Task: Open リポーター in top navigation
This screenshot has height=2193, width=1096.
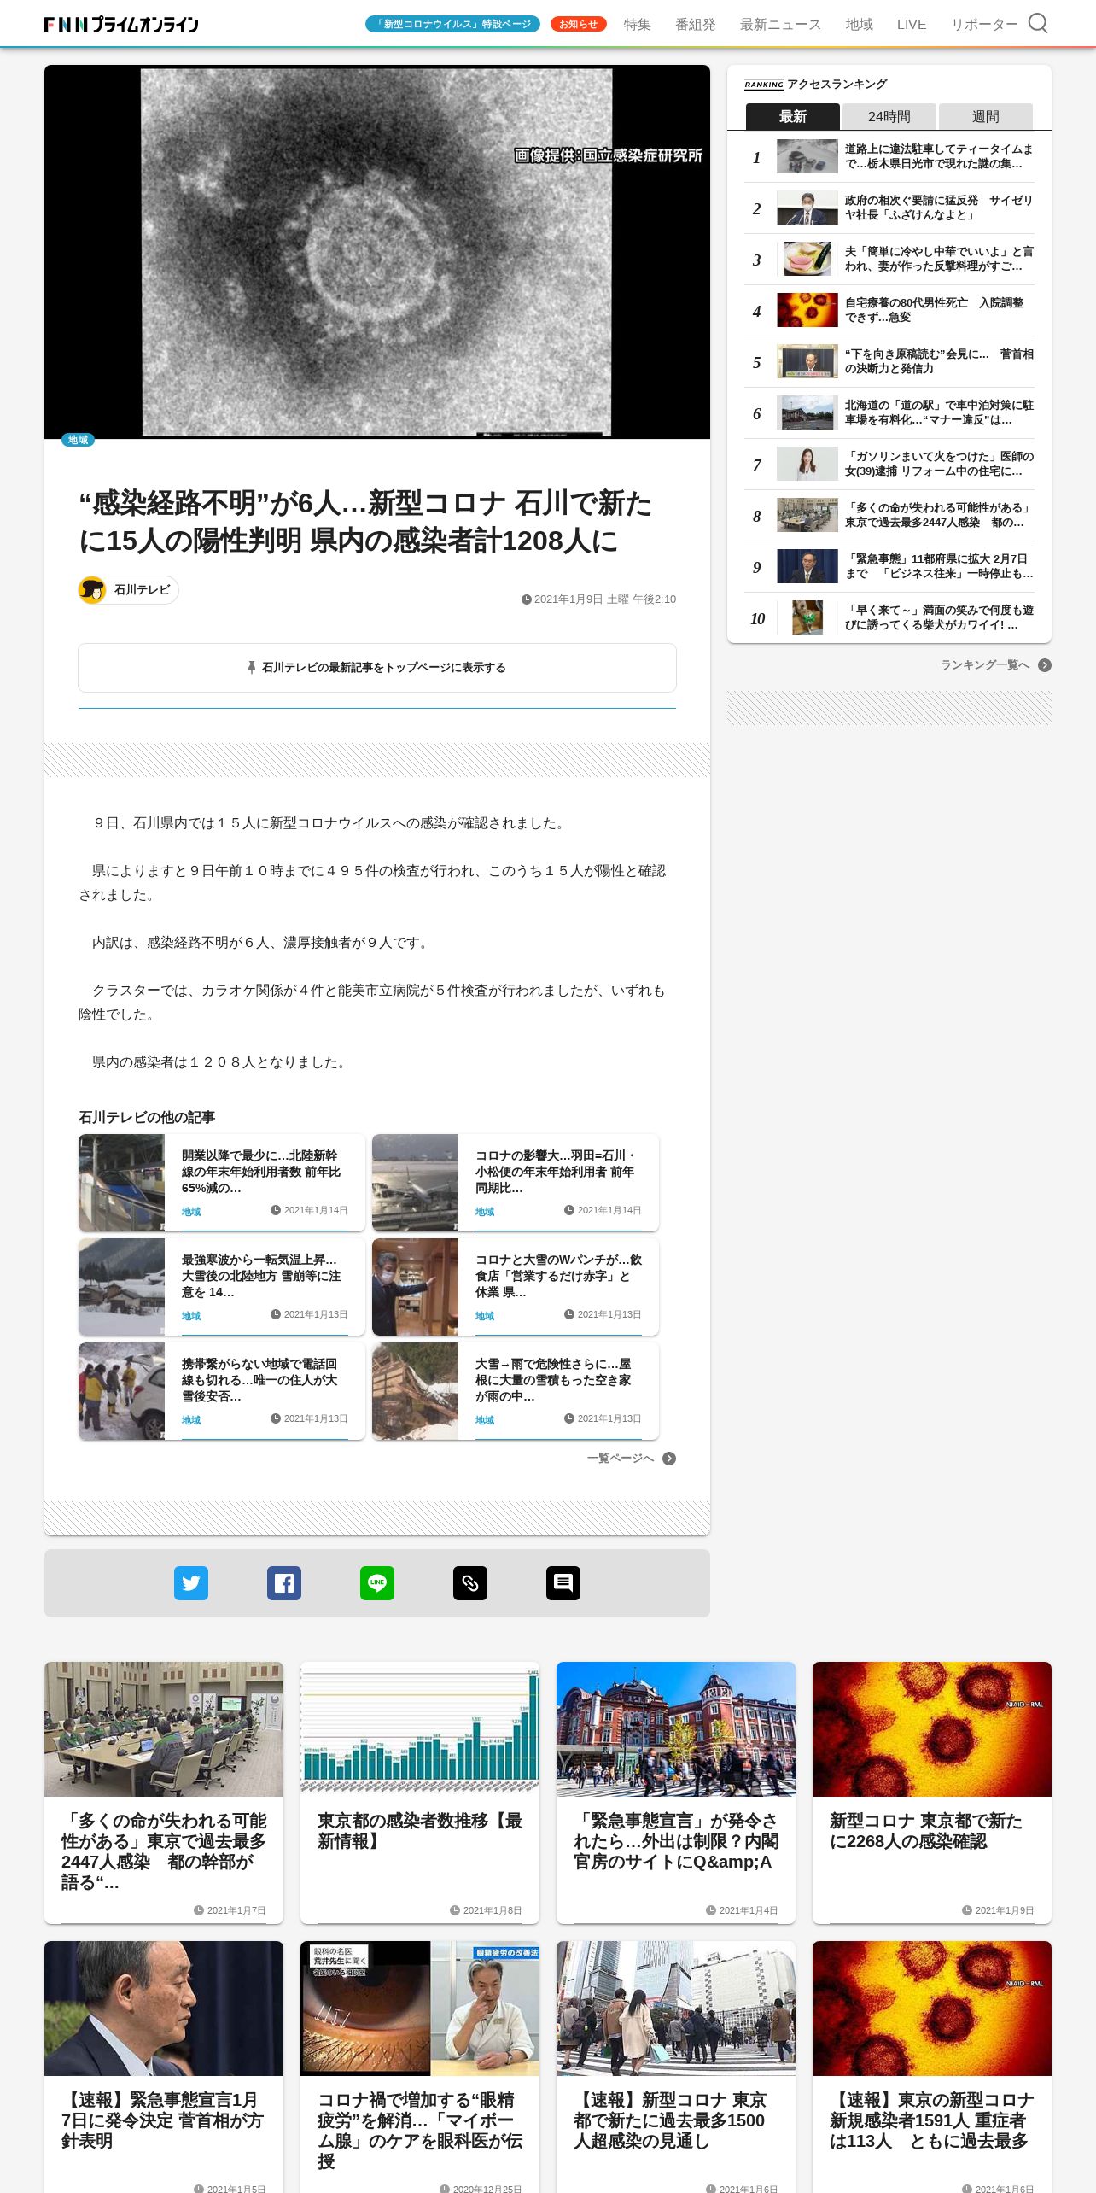Action: tap(984, 24)
